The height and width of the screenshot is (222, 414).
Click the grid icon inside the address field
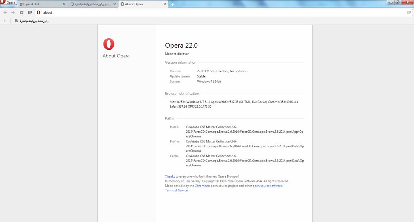[409, 13]
